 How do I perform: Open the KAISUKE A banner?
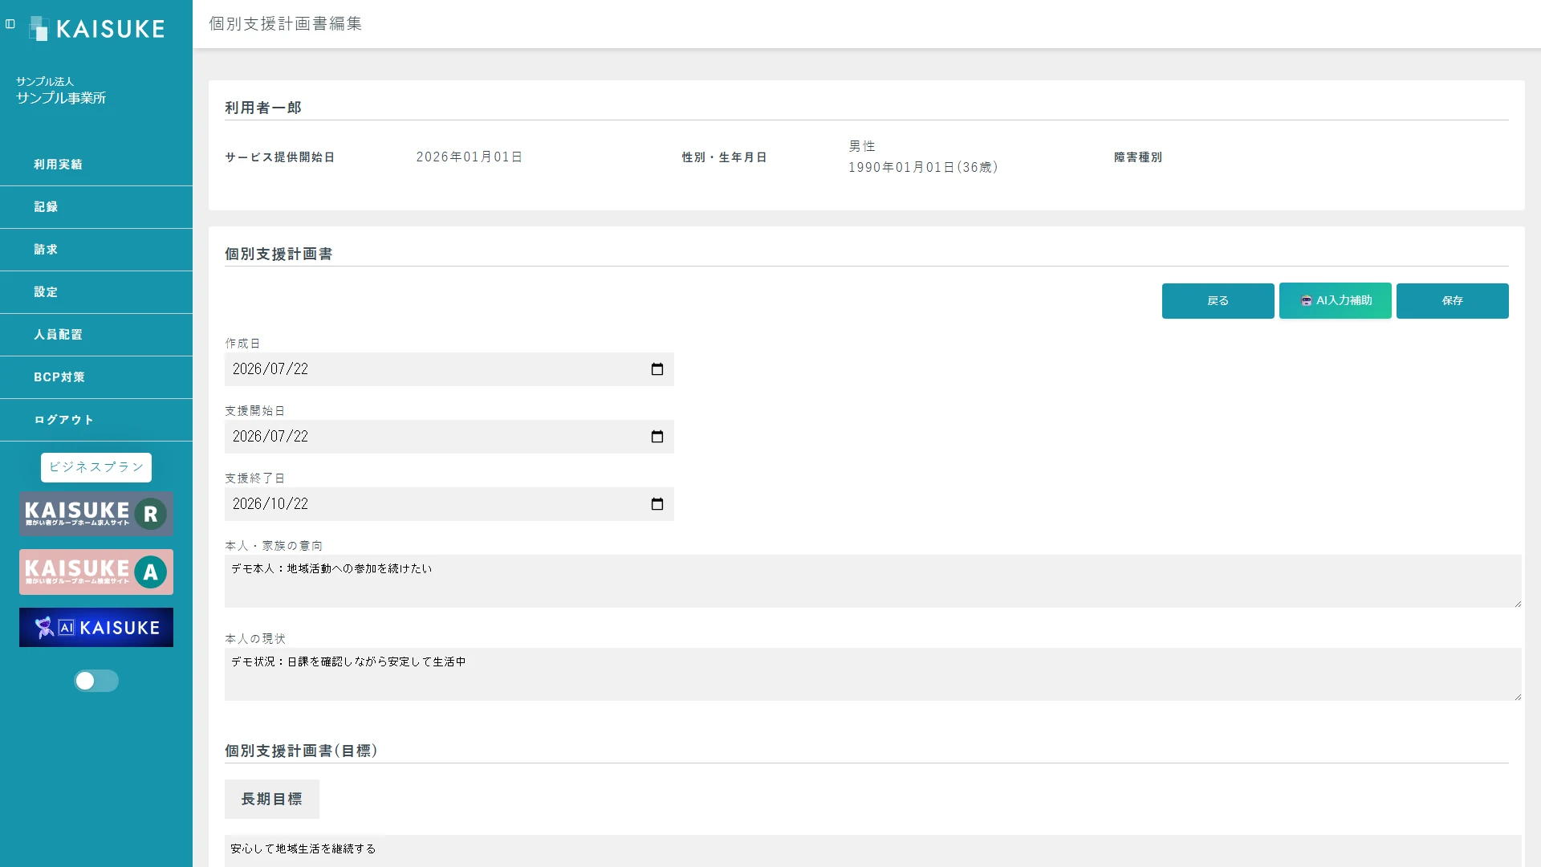click(96, 572)
